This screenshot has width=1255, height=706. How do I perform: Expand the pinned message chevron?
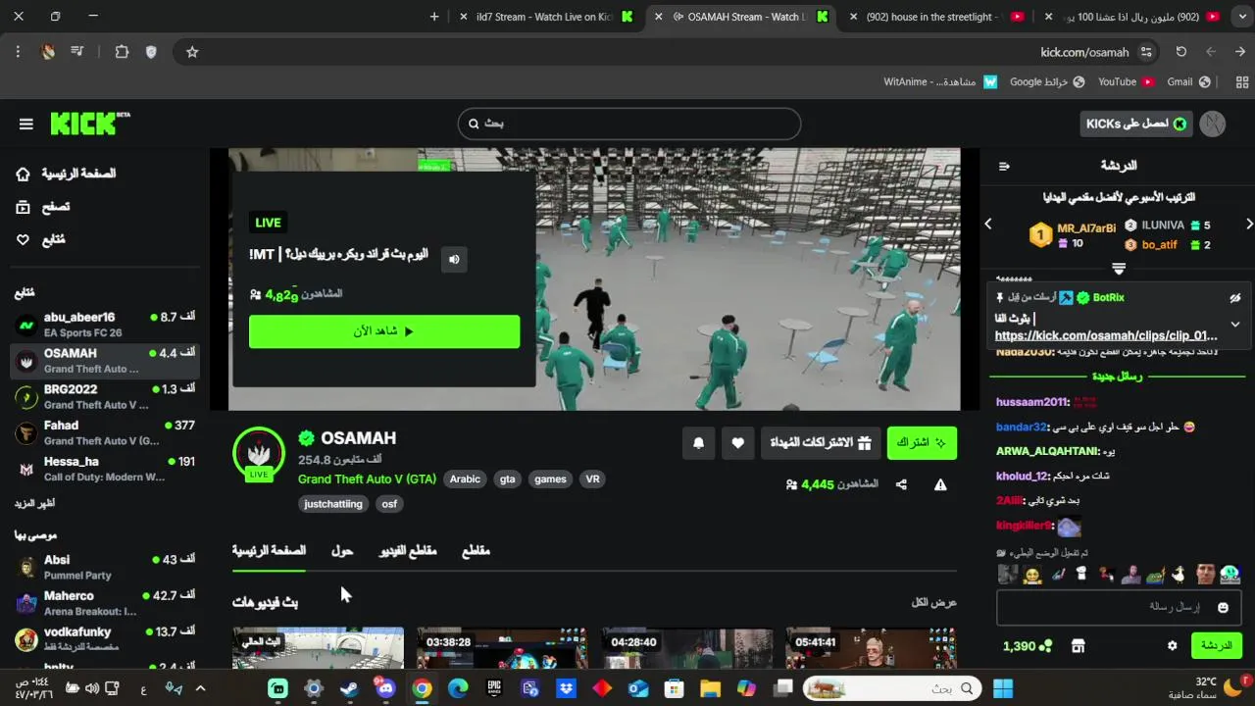[x=1235, y=325]
